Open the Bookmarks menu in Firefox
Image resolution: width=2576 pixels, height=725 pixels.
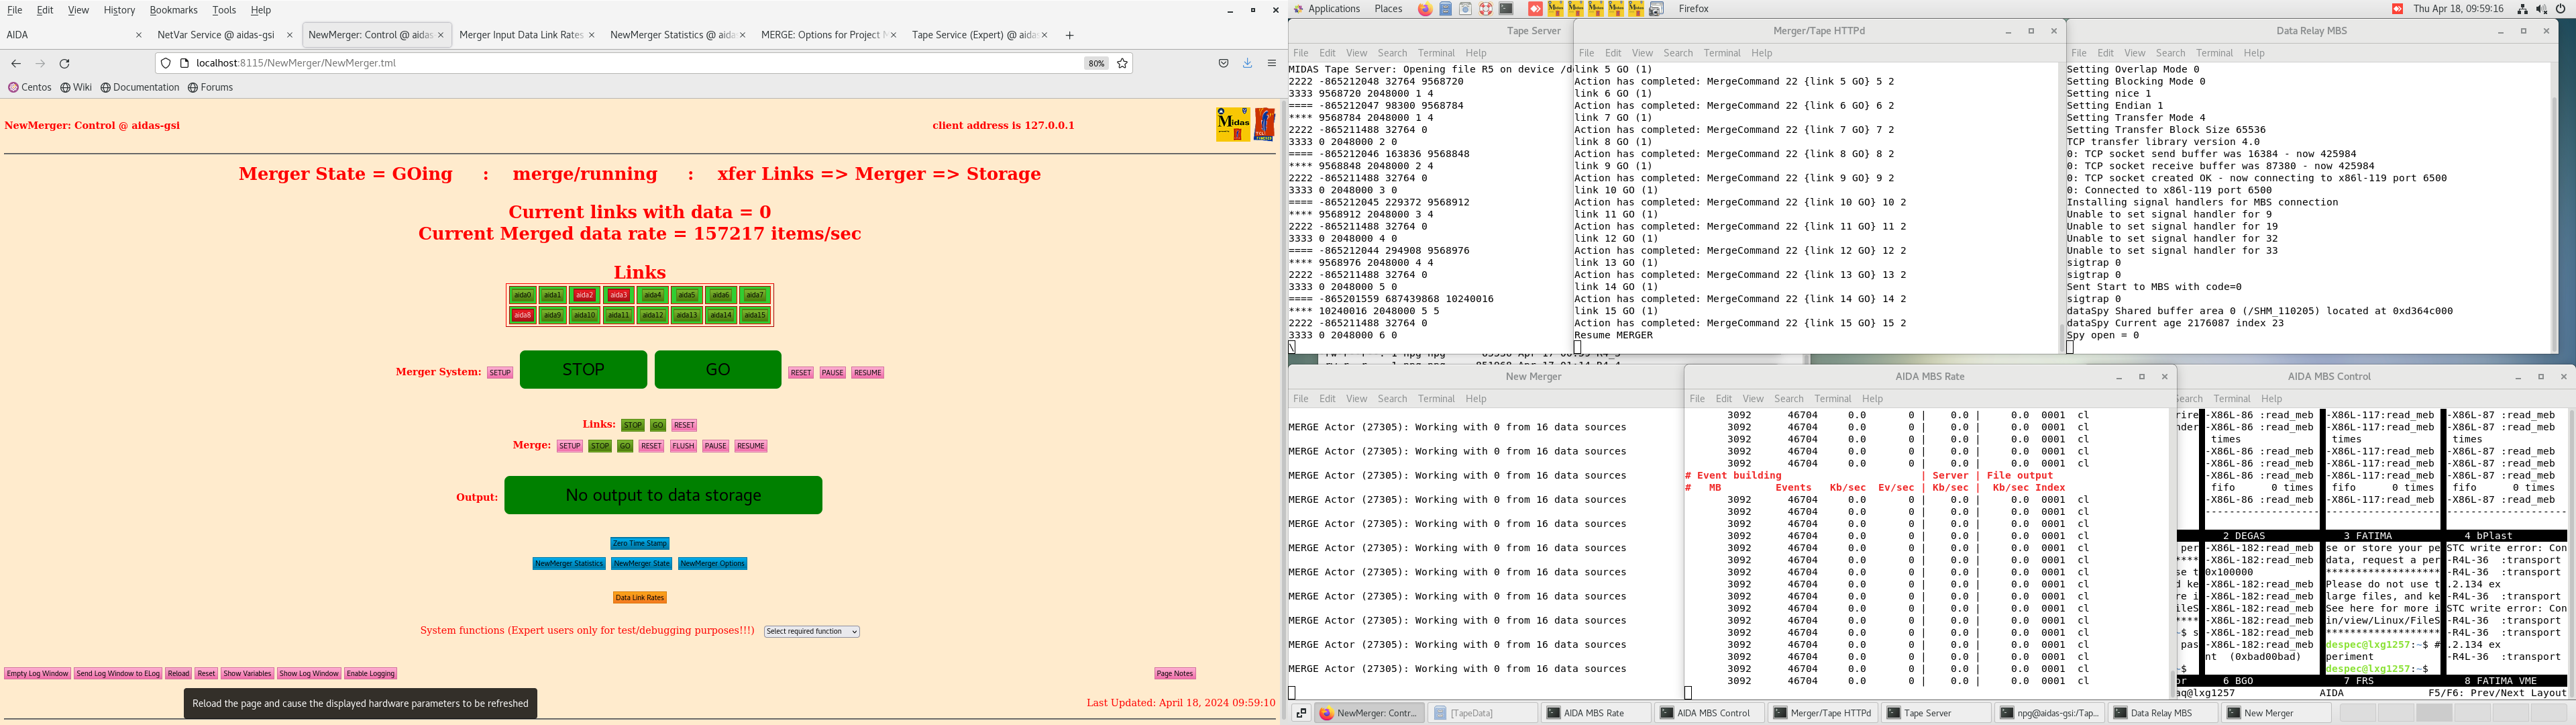(x=173, y=10)
